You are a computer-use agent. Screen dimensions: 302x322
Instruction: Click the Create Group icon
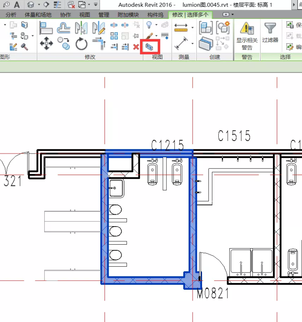(x=223, y=28)
